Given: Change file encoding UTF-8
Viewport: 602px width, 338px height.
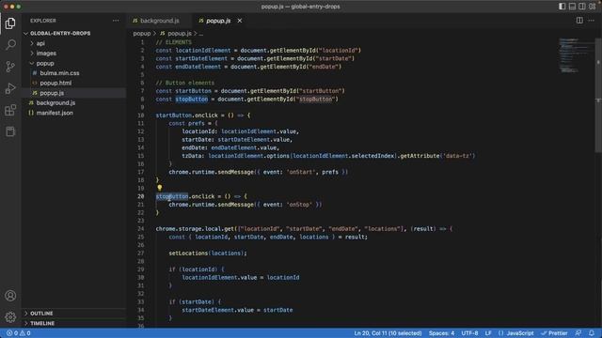Looking at the screenshot, I should point(469,333).
